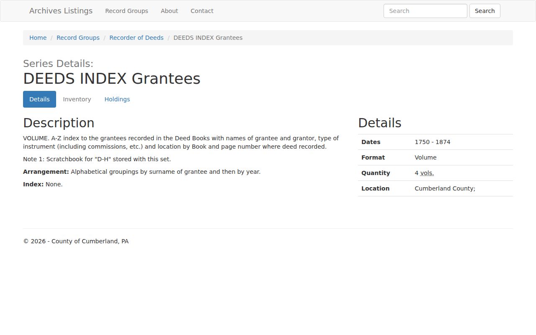
Task: Click the "Arrangement:" label text
Action: [x=46, y=172]
